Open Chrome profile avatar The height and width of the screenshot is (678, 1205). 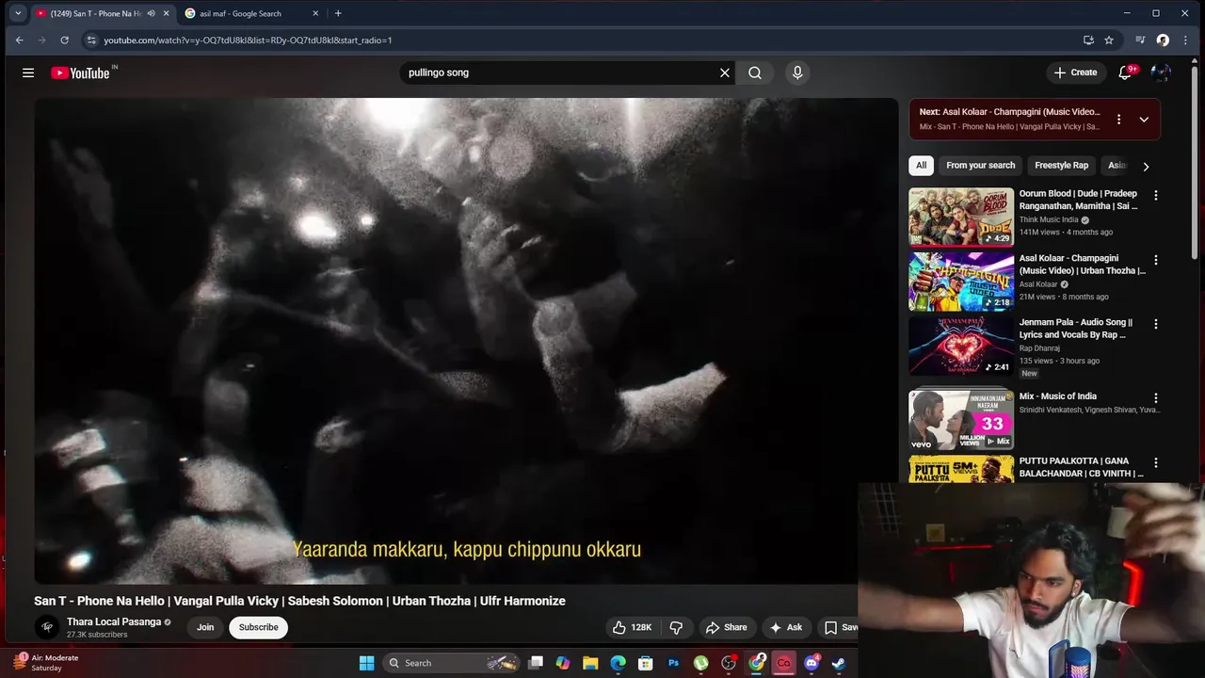click(x=1163, y=40)
